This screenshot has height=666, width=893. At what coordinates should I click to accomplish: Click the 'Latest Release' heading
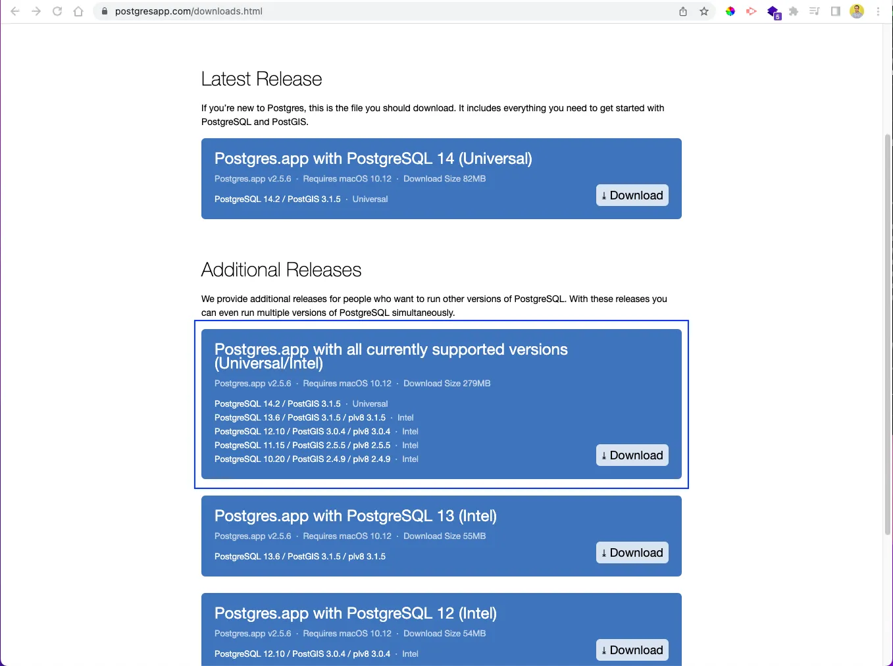click(261, 79)
